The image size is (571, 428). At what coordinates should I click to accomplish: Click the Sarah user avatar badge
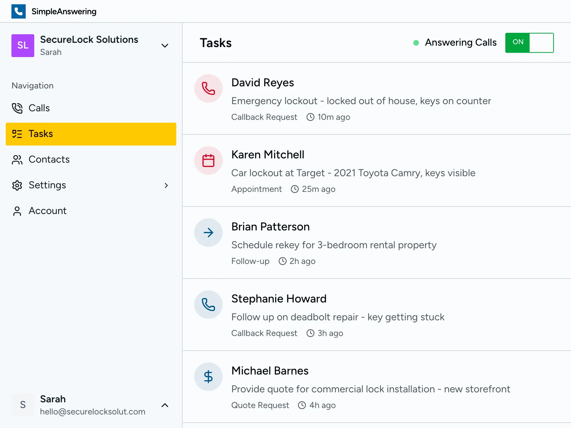23,405
